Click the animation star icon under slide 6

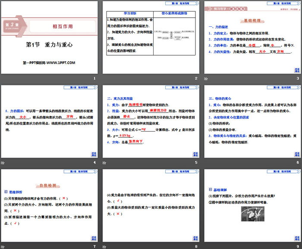coord(205,162)
